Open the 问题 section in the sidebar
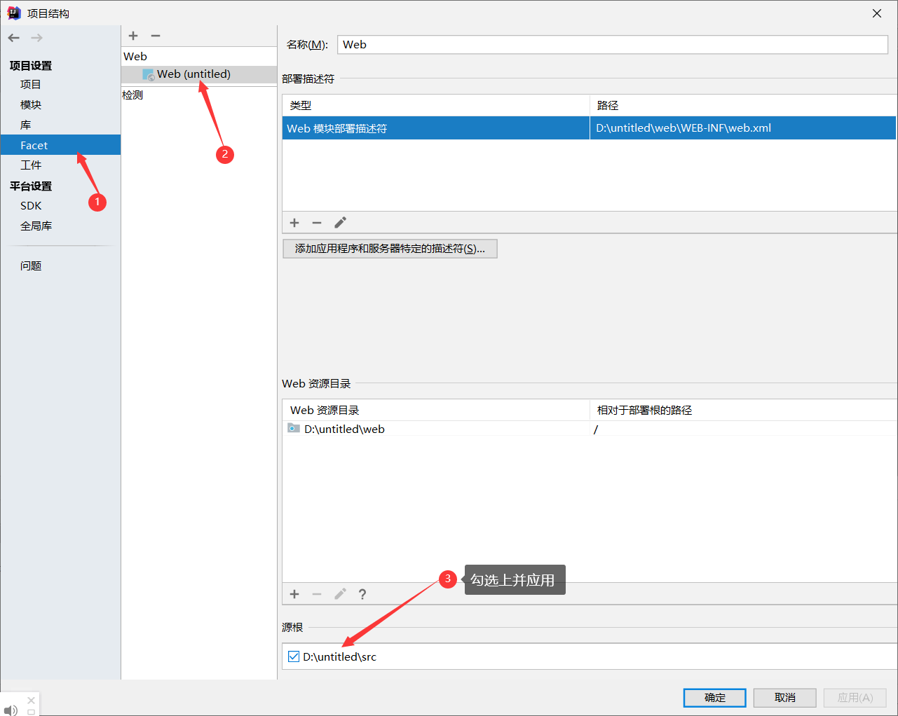Screen dimensions: 898x716 click(x=31, y=266)
